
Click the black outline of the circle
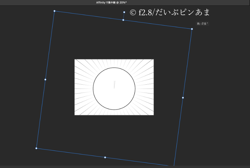click(93, 89)
